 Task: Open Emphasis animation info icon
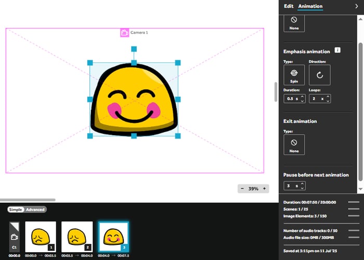click(x=337, y=50)
